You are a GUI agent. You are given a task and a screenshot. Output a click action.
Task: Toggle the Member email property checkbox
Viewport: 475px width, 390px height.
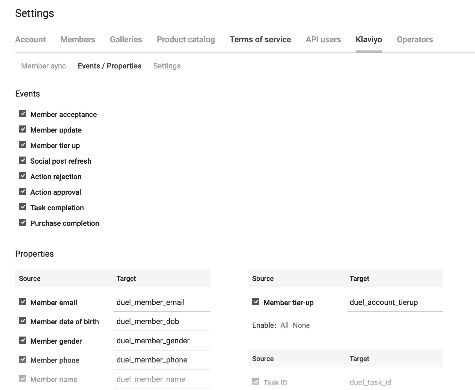tap(23, 302)
